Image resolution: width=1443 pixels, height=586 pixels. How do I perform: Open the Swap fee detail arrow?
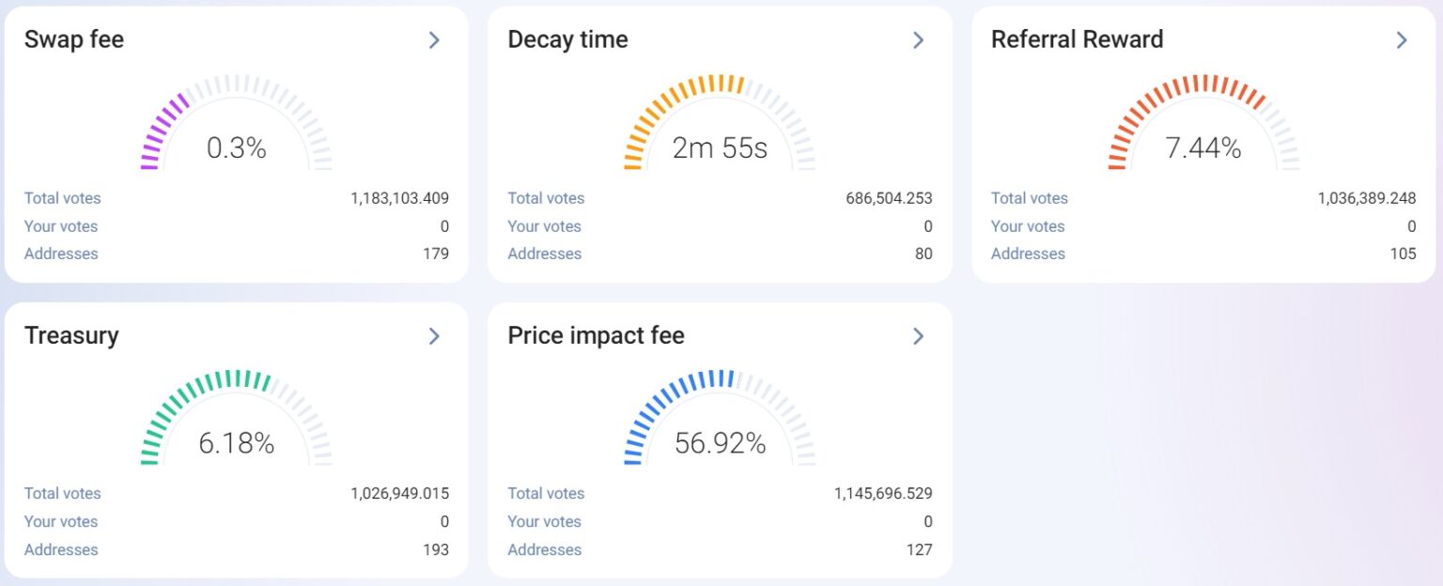[x=433, y=39]
